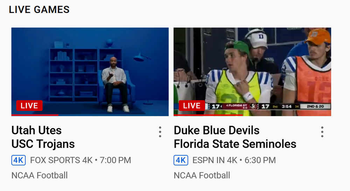The width and height of the screenshot is (350, 191).
Task: Click the 4K badge beside FOX SPORTS 4K
Action: [x=19, y=160]
